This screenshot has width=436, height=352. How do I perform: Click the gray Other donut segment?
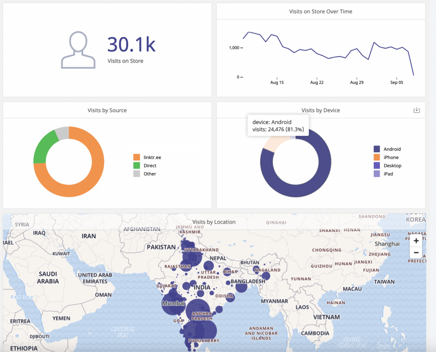[x=62, y=132]
